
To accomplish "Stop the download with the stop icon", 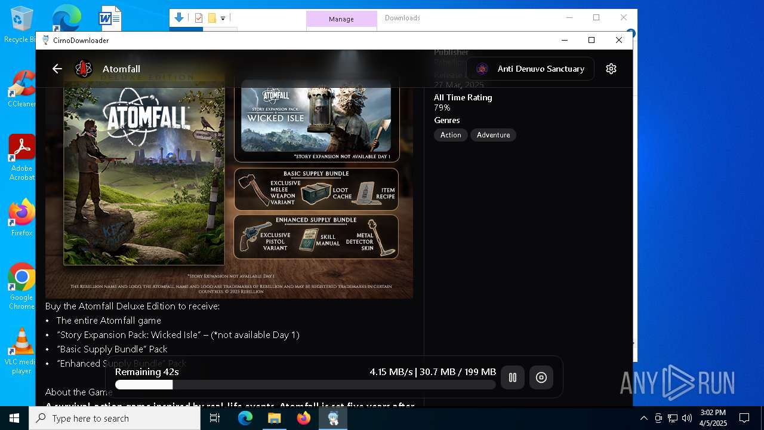I will 541,377.
